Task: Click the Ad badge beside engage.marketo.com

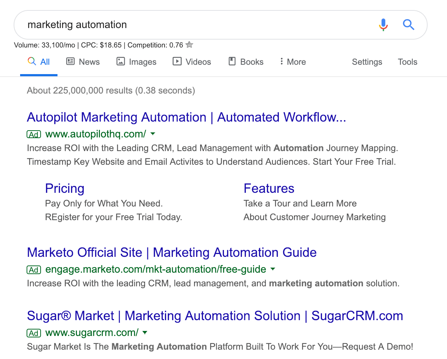Action: (34, 270)
